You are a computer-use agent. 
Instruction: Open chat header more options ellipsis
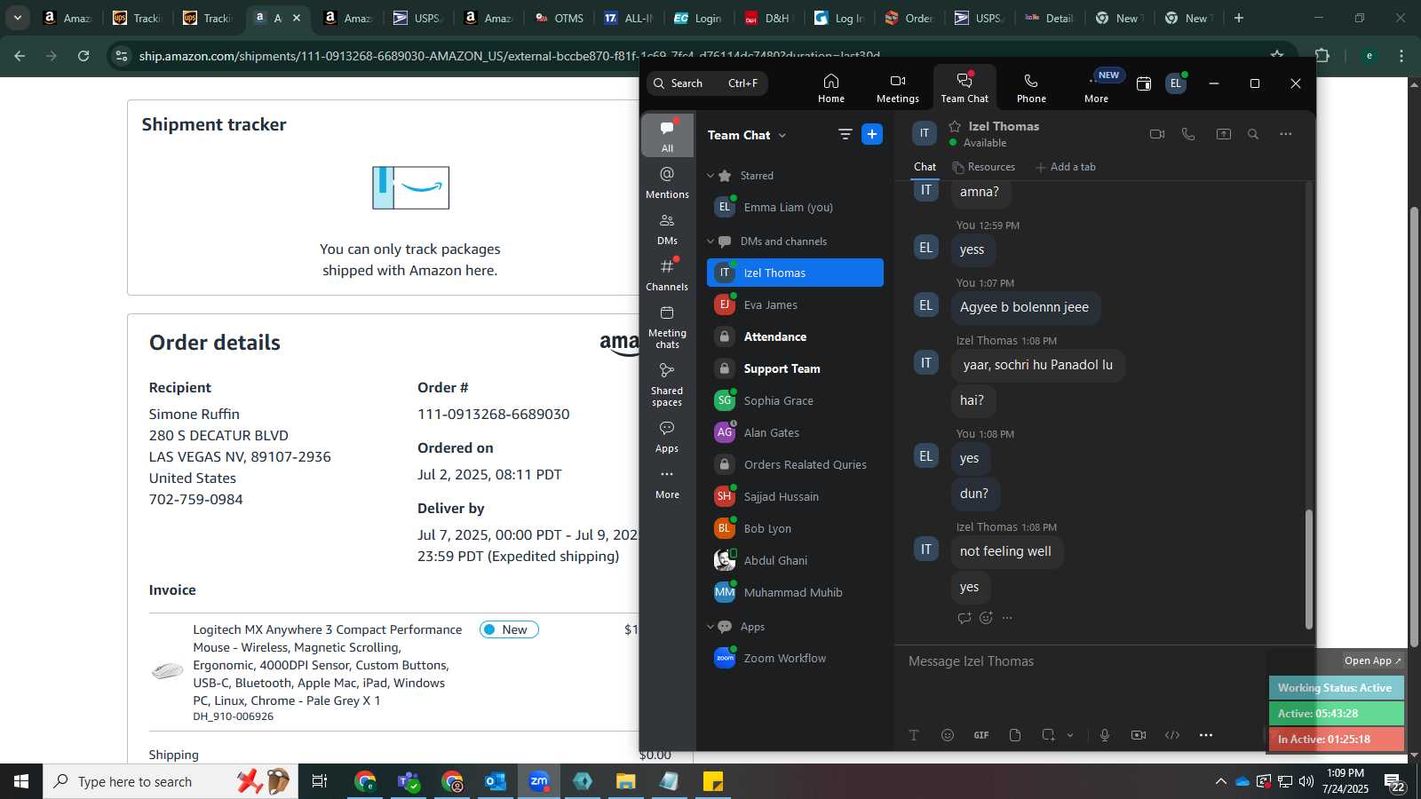click(x=1285, y=134)
